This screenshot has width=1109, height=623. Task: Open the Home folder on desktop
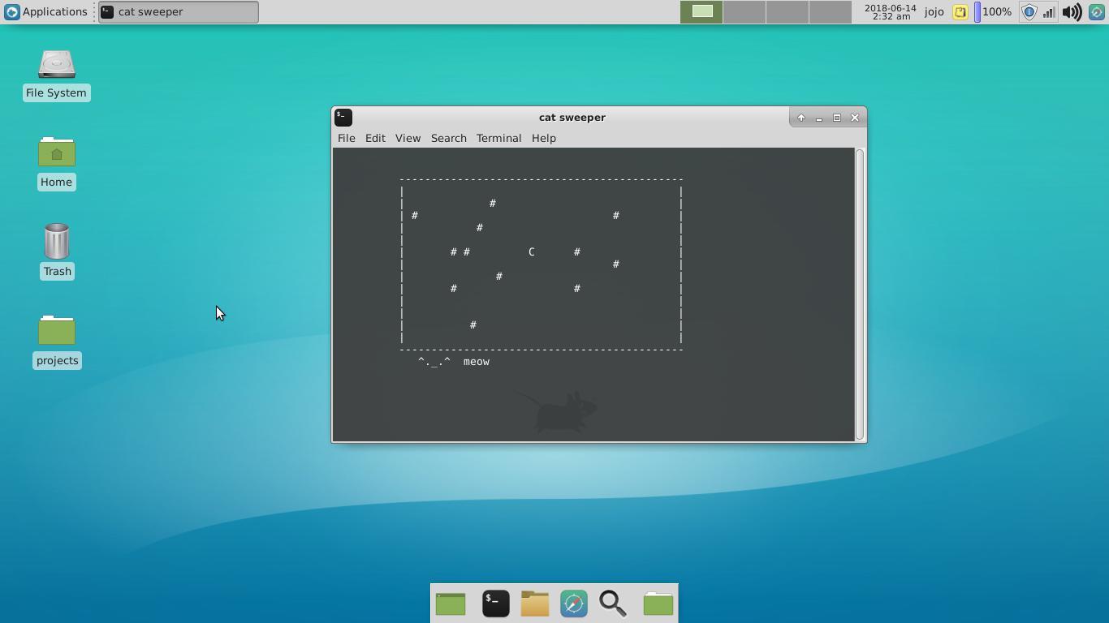pos(56,162)
